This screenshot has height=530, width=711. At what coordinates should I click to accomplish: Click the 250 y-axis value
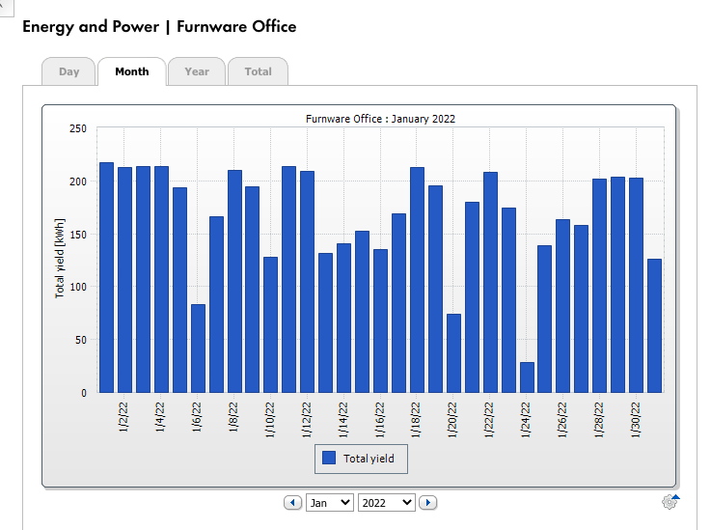point(78,128)
